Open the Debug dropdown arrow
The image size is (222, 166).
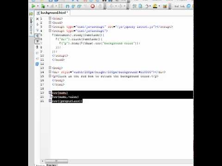point(48,6)
